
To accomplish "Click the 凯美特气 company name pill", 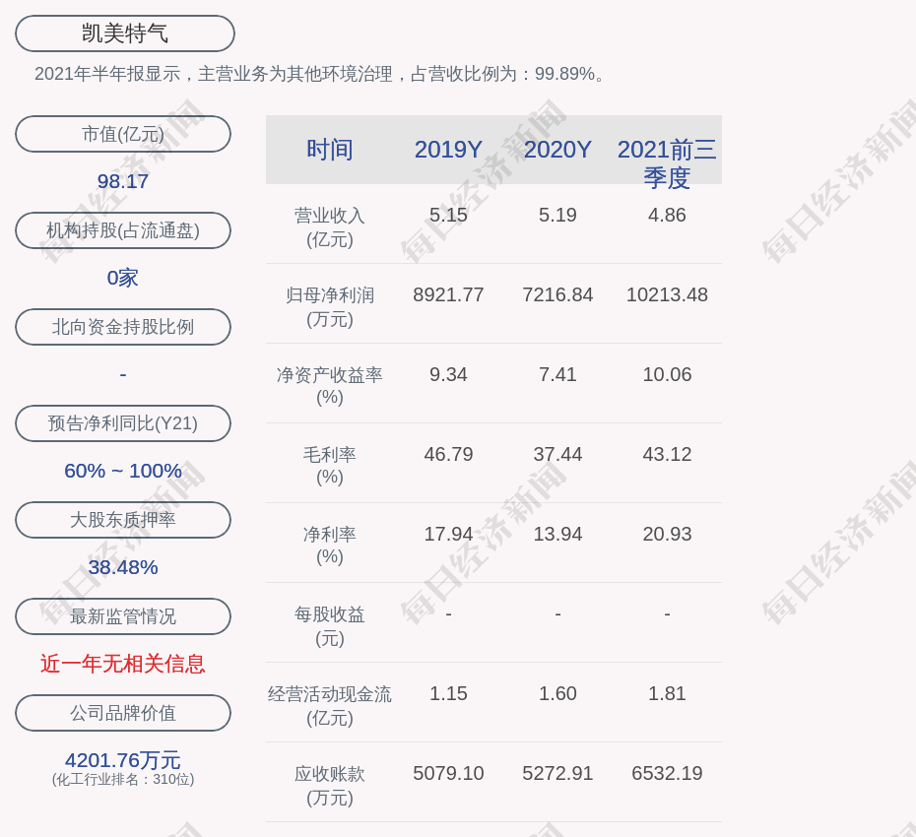I will (x=124, y=33).
